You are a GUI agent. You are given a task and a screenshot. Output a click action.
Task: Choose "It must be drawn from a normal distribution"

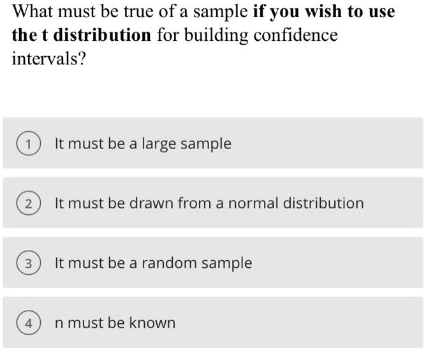tap(209, 204)
